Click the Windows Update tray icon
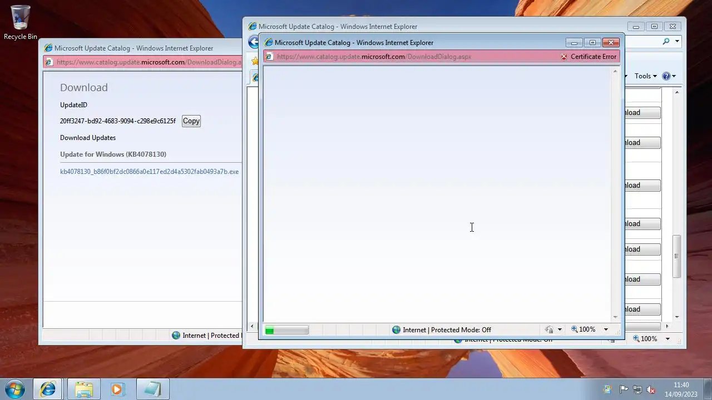 point(607,390)
